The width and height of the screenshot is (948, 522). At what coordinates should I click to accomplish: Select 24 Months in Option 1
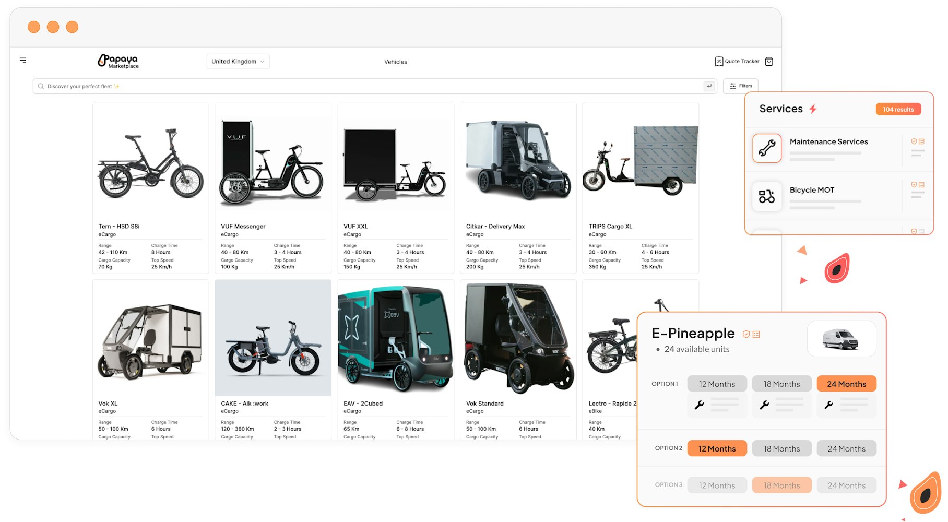coord(847,384)
